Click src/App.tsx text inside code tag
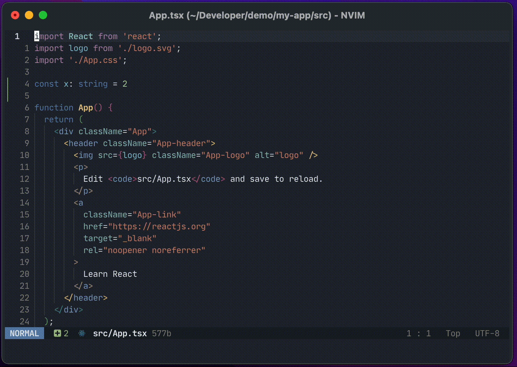 tap(164, 179)
